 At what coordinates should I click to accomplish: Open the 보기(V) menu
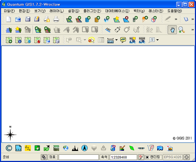(40, 11)
